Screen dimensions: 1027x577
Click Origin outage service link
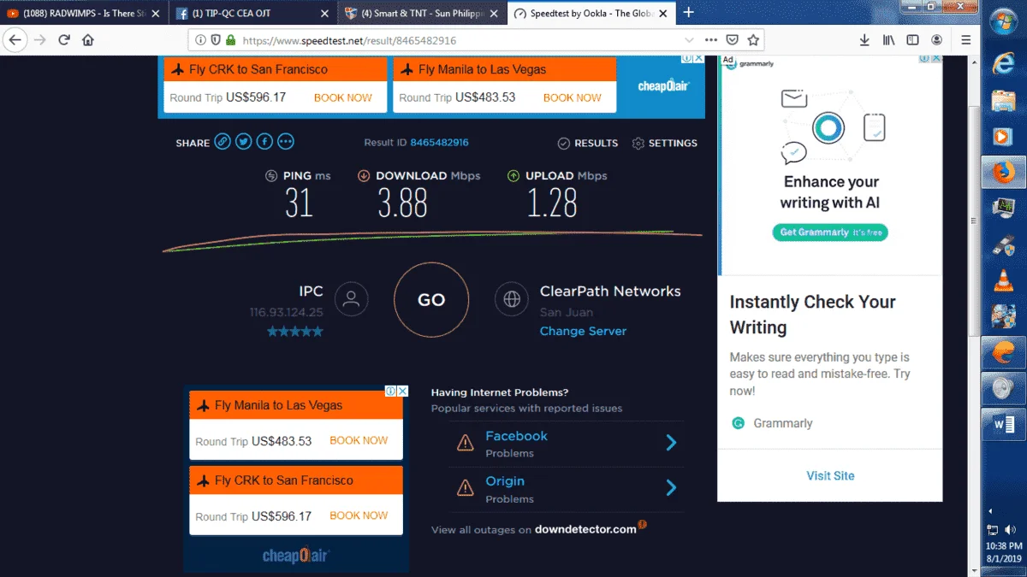click(505, 481)
